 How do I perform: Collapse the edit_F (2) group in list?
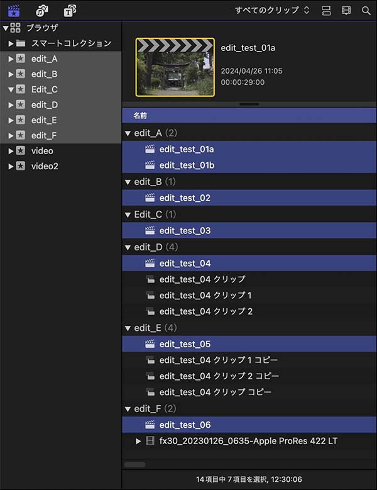pos(128,409)
